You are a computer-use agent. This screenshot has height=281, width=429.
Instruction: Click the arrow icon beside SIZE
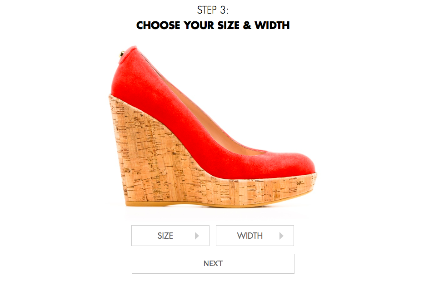(197, 236)
